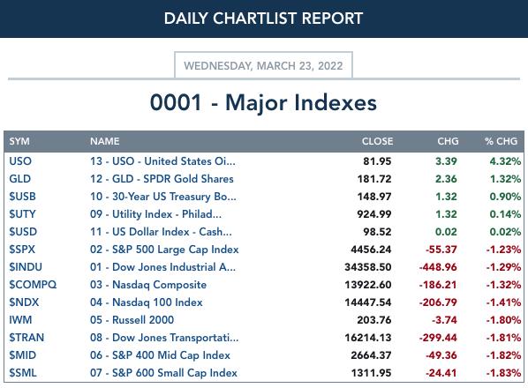
Task: Open the GLD symbol link
Action: [20, 178]
